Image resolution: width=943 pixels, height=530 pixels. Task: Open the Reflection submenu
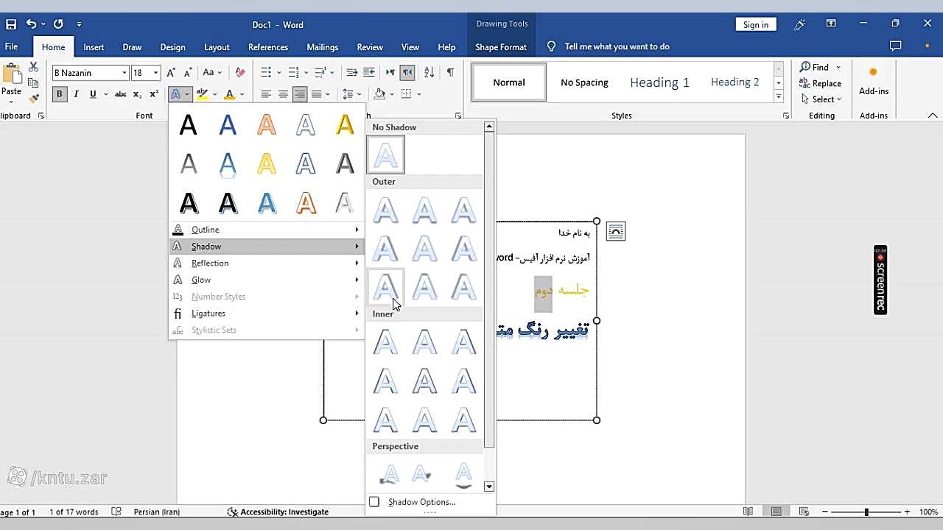(267, 263)
